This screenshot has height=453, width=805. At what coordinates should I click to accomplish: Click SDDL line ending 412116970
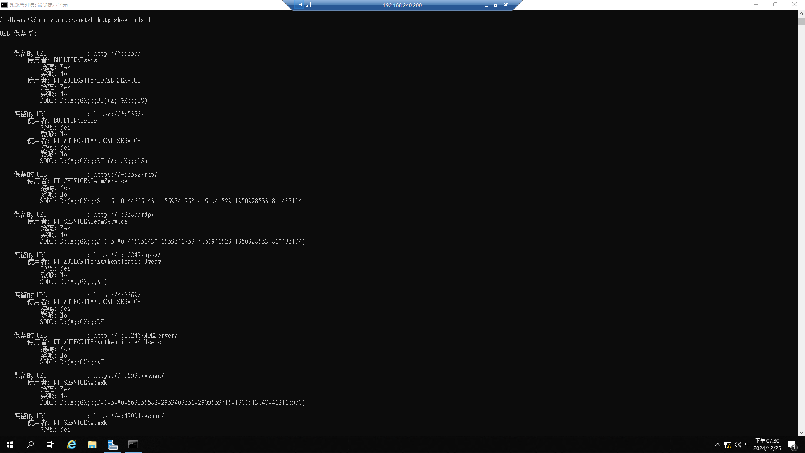[173, 403]
